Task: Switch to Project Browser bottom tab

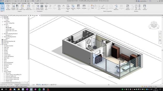Action: pyautogui.click(x=7, y=85)
